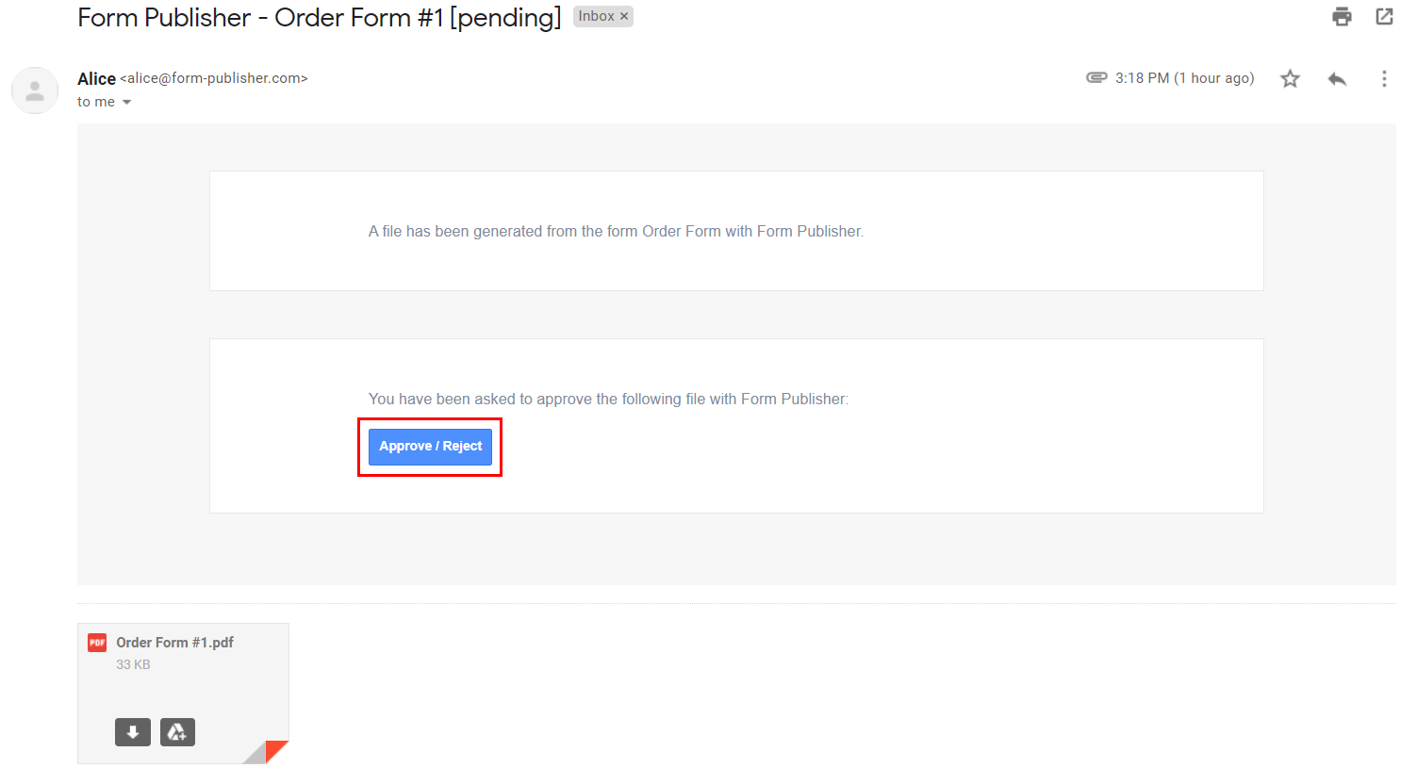Open the three-dot More options menu
The height and width of the screenshot is (768, 1417).
1384,79
